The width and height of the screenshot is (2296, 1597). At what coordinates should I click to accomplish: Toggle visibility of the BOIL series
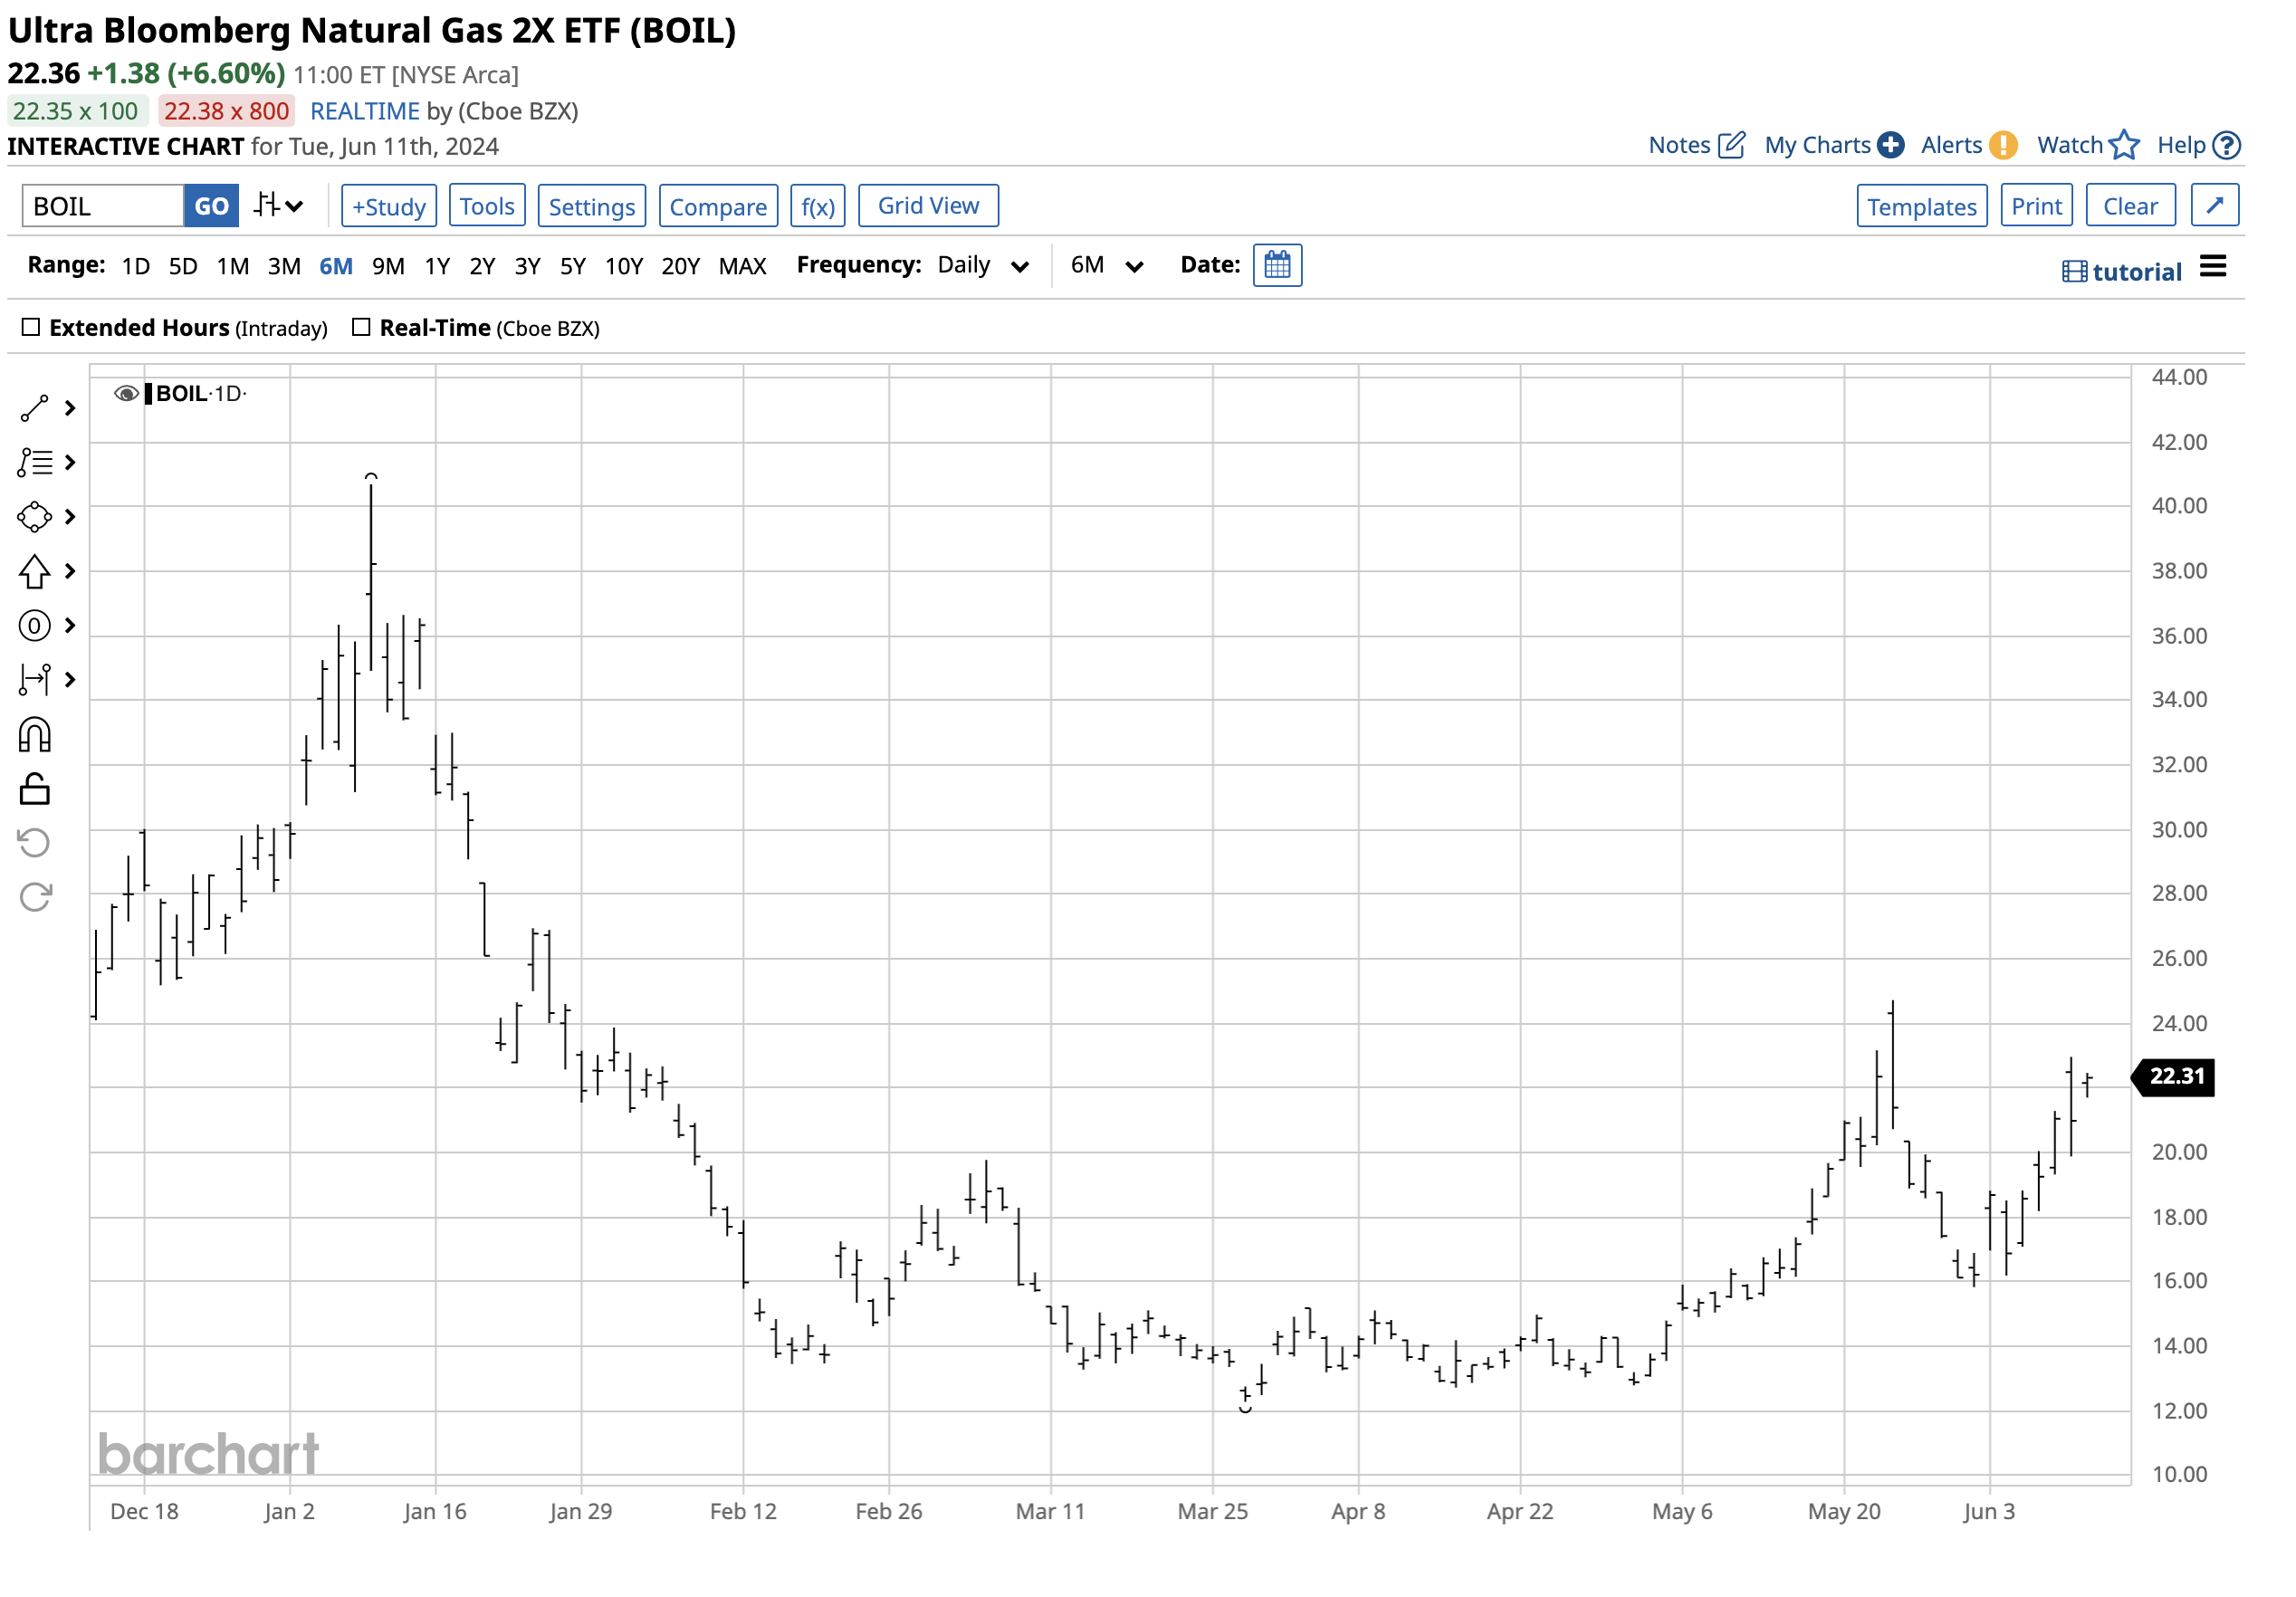[x=126, y=393]
